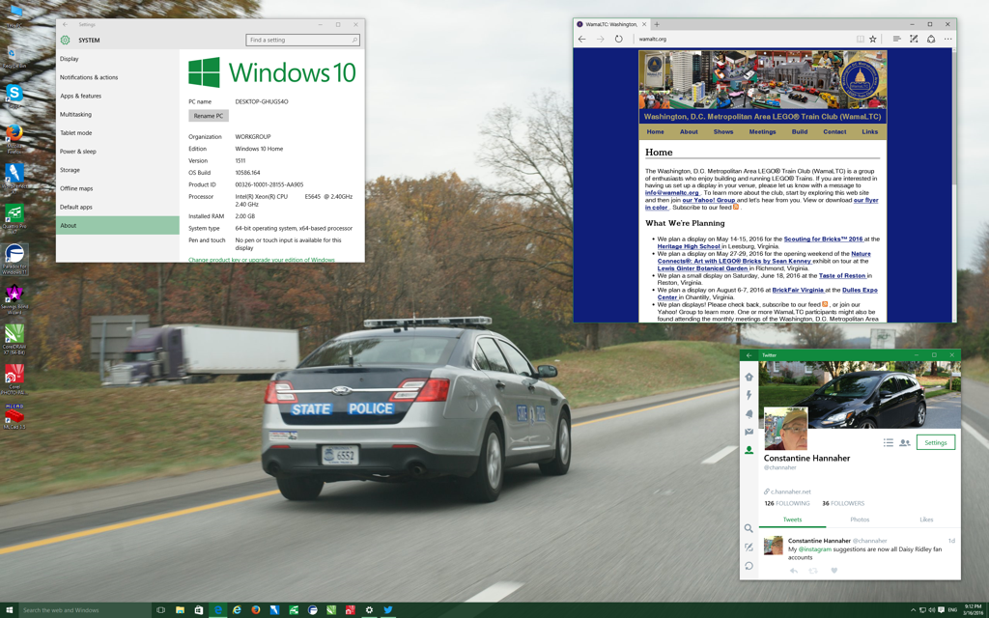Viewport: 989px width, 618px height.
Task: Click the Rename PC button
Action: point(208,116)
